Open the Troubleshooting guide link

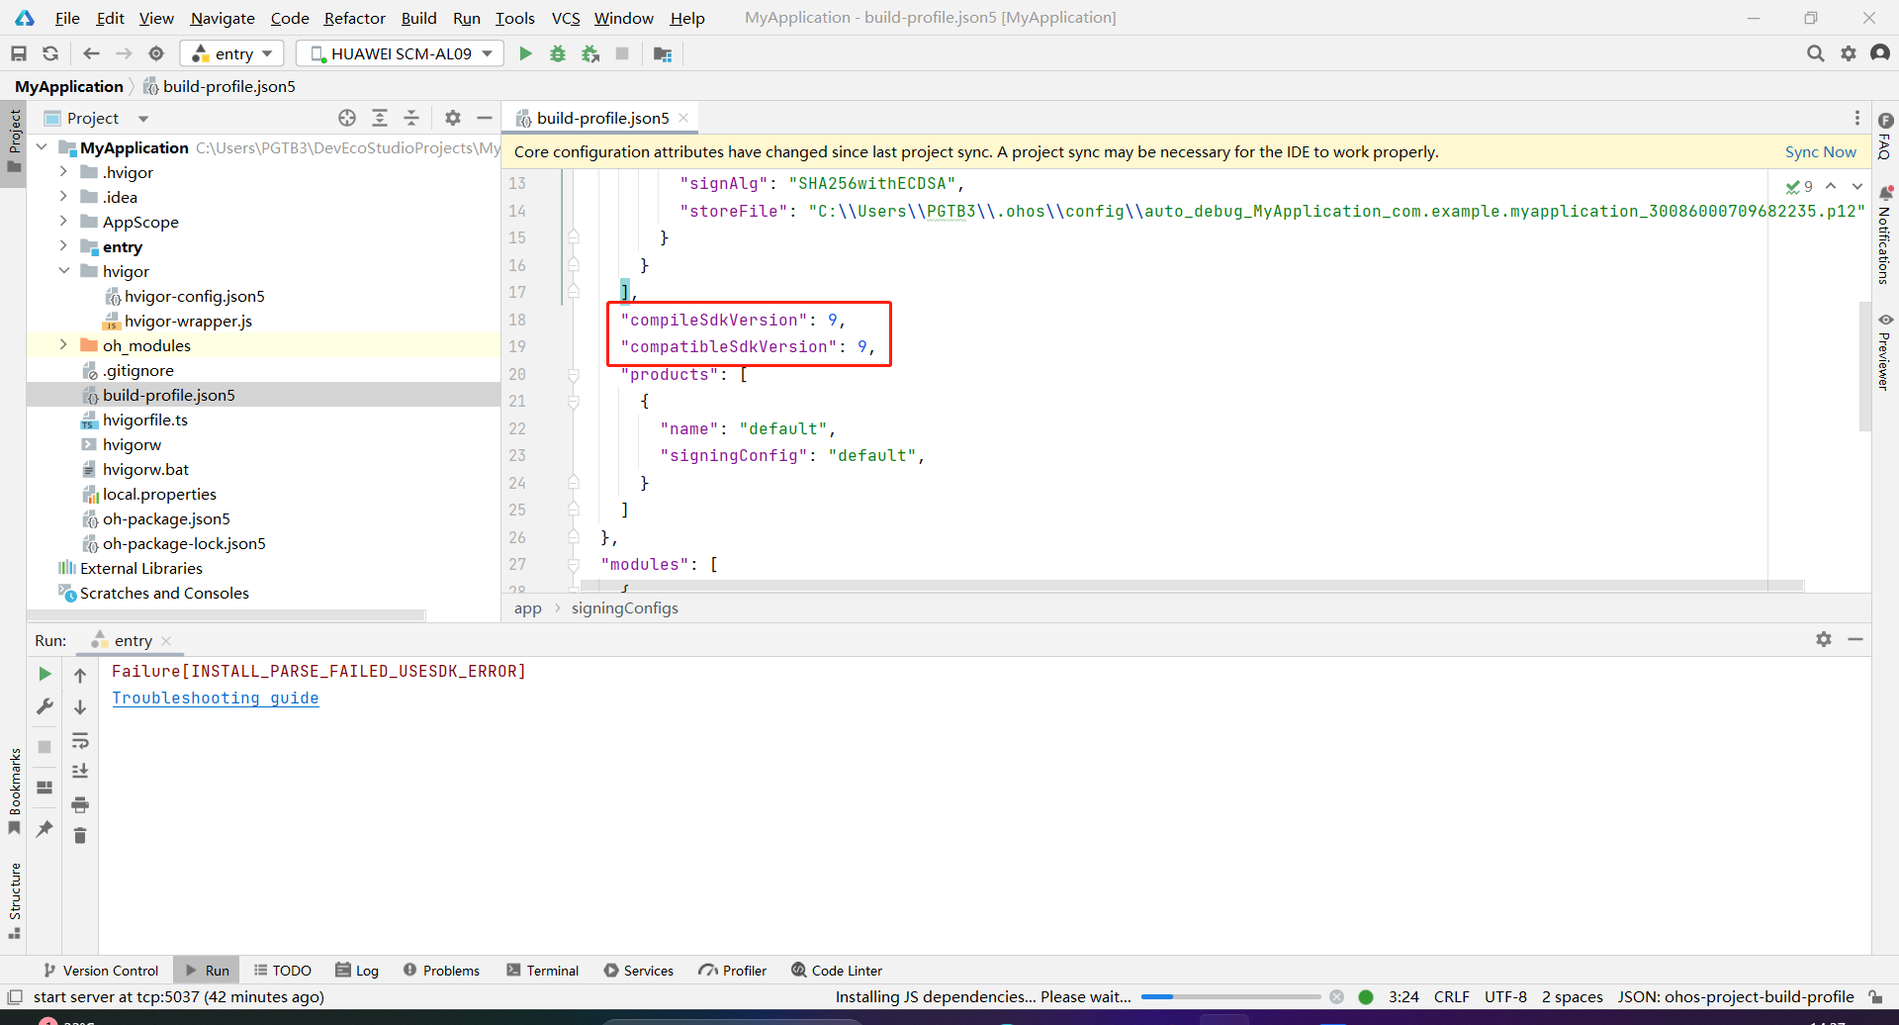pos(215,698)
